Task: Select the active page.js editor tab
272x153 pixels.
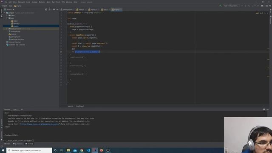Action: coord(116,9)
